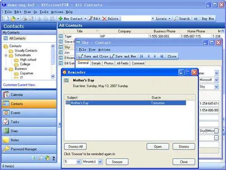Open the Tools menu
Viewport: 226px width, 170px height.
pos(44,12)
